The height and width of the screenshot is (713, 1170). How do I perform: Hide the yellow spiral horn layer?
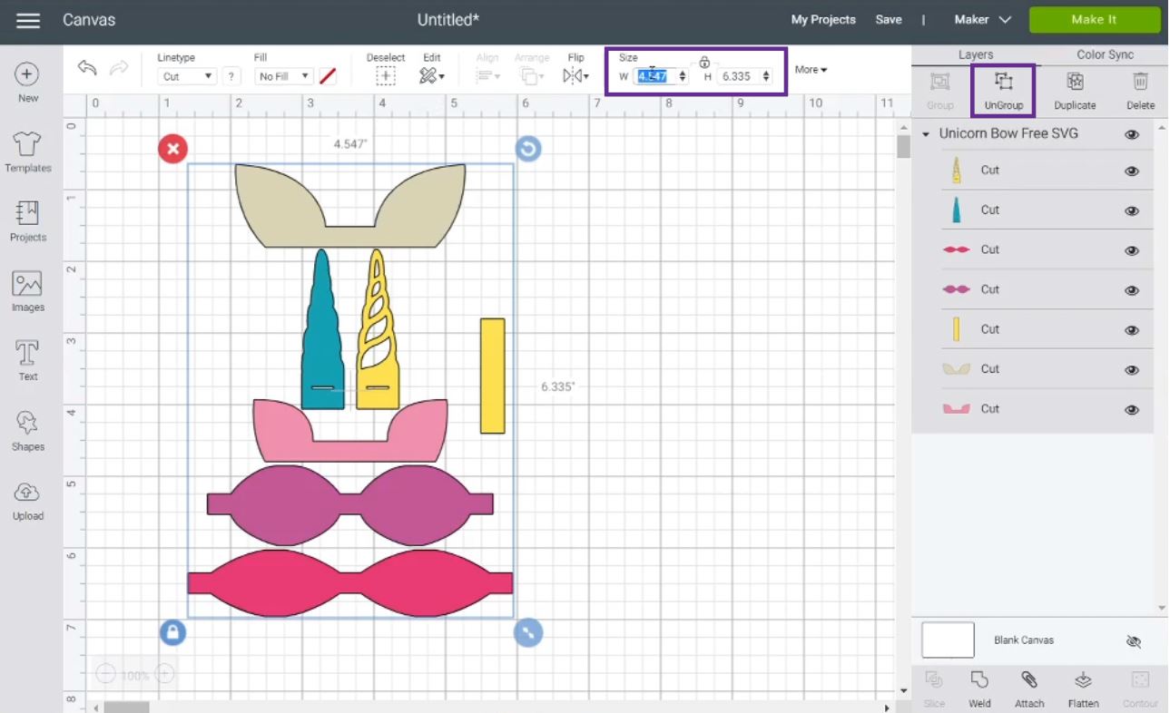point(1132,171)
